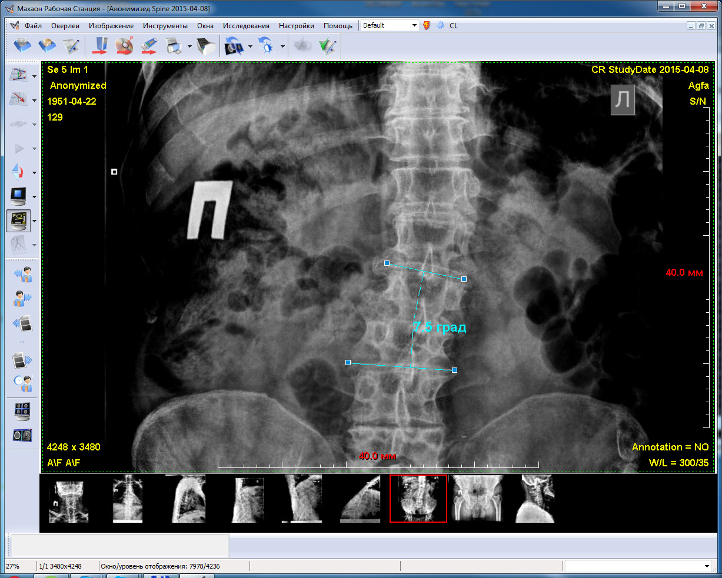Expand the brightness reset dropdown arrow
This screenshot has width=722, height=578.
pos(282,46)
